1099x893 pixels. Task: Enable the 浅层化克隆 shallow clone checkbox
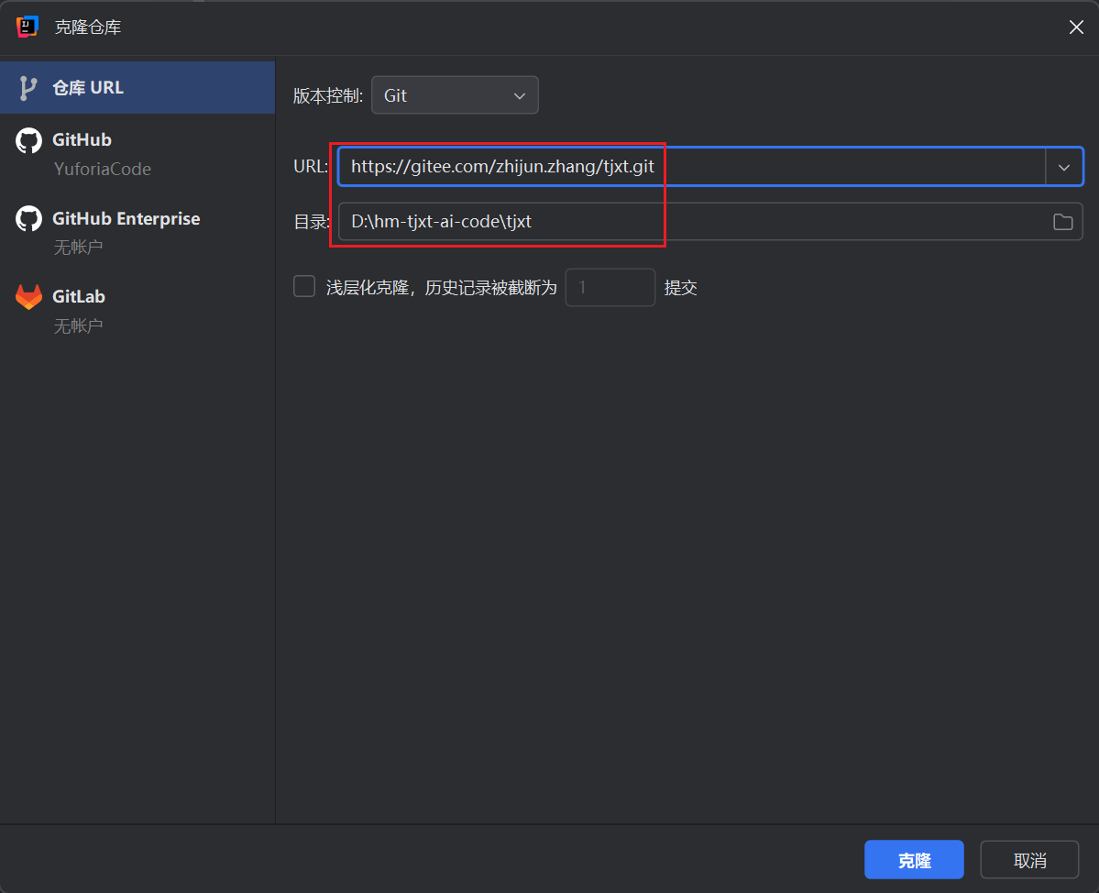(304, 286)
